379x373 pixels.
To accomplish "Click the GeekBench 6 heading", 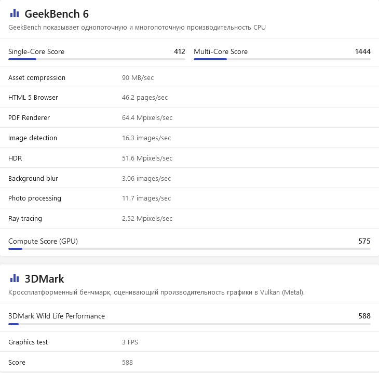I will tap(57, 14).
